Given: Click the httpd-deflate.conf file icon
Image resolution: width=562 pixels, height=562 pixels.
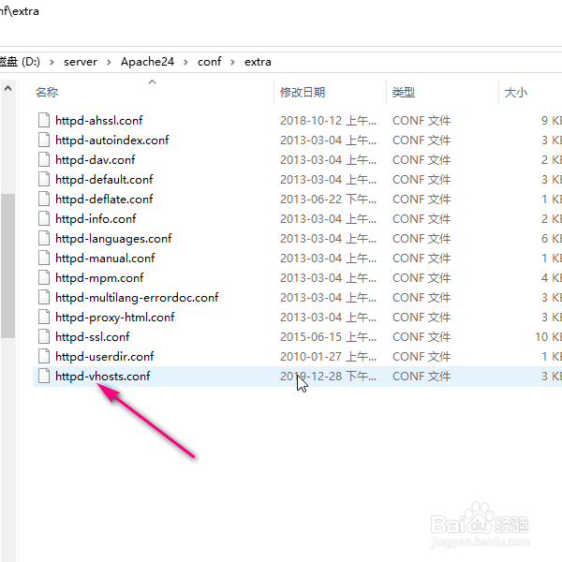Looking at the screenshot, I should (44, 200).
